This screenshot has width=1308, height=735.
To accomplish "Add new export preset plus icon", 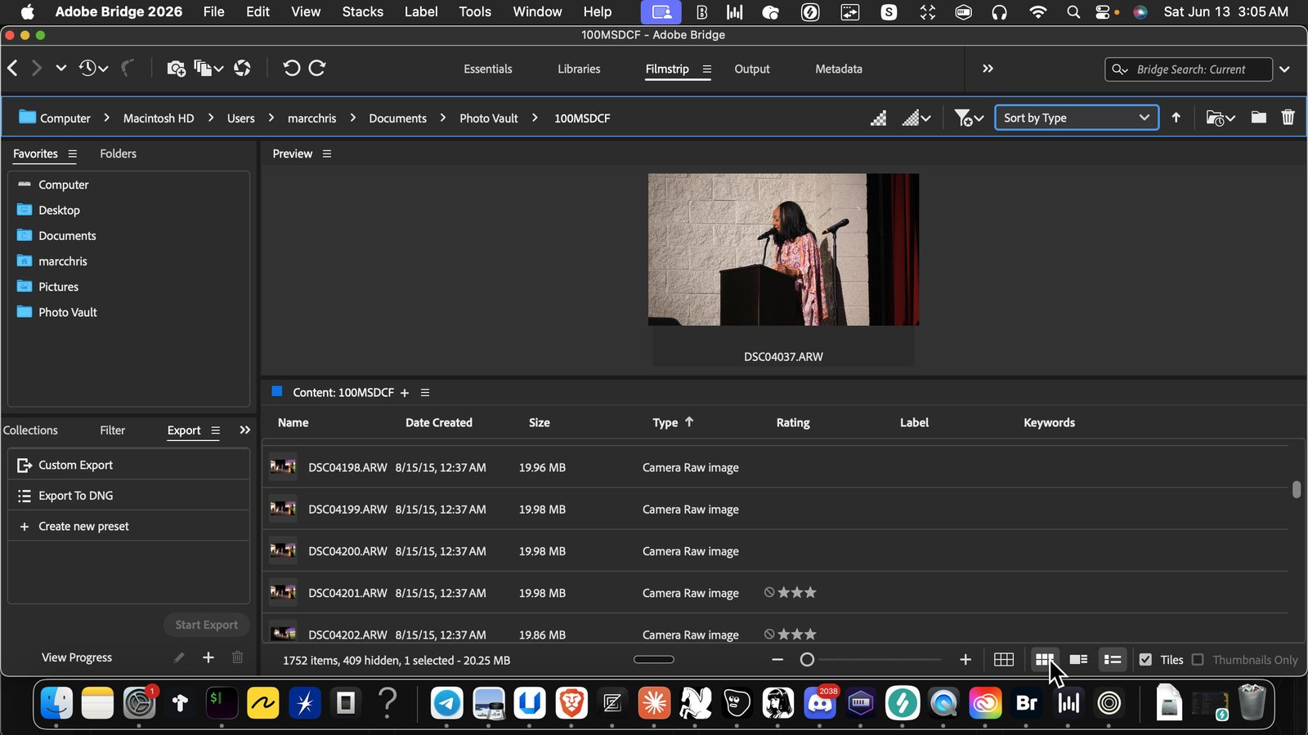I will [x=208, y=657].
